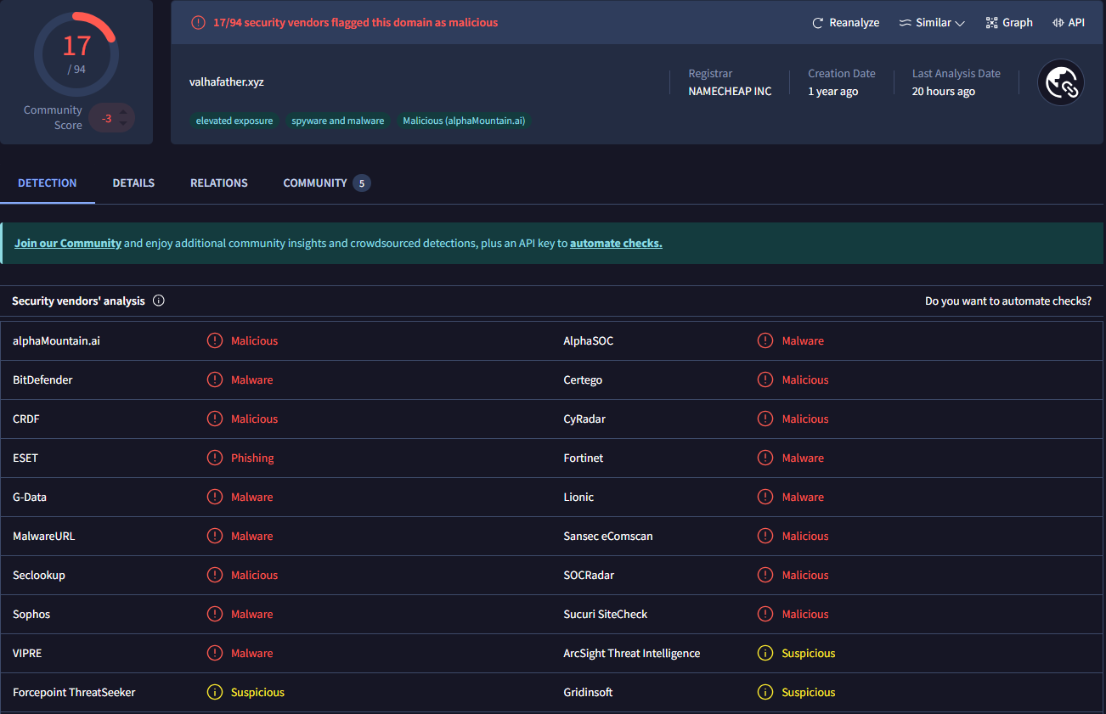The height and width of the screenshot is (714, 1106).
Task: Click the CyRadar malicious alert icon
Action: [765, 419]
